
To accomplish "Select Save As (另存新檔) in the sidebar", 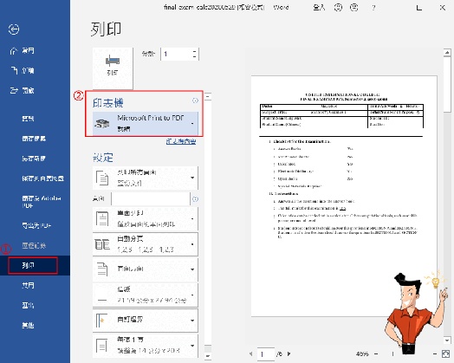I will click(x=35, y=159).
